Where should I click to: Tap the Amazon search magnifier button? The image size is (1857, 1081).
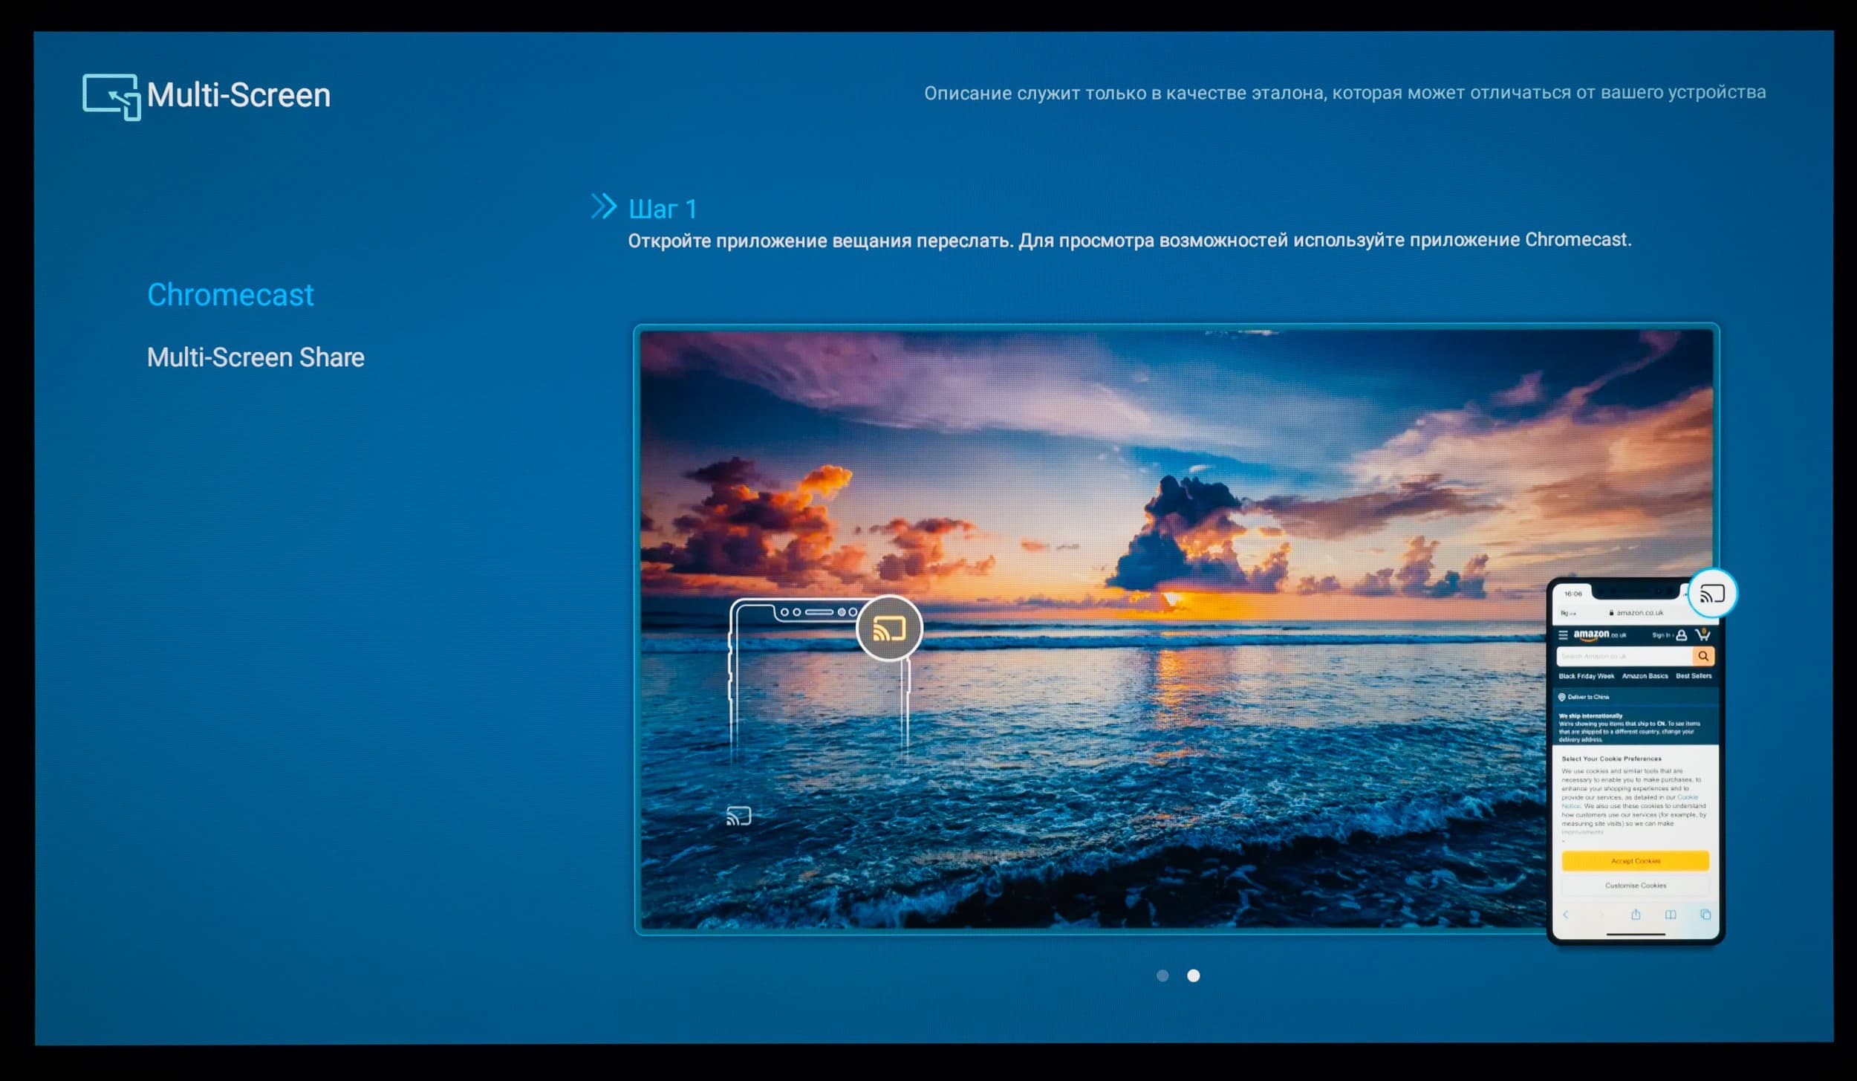point(1703,656)
